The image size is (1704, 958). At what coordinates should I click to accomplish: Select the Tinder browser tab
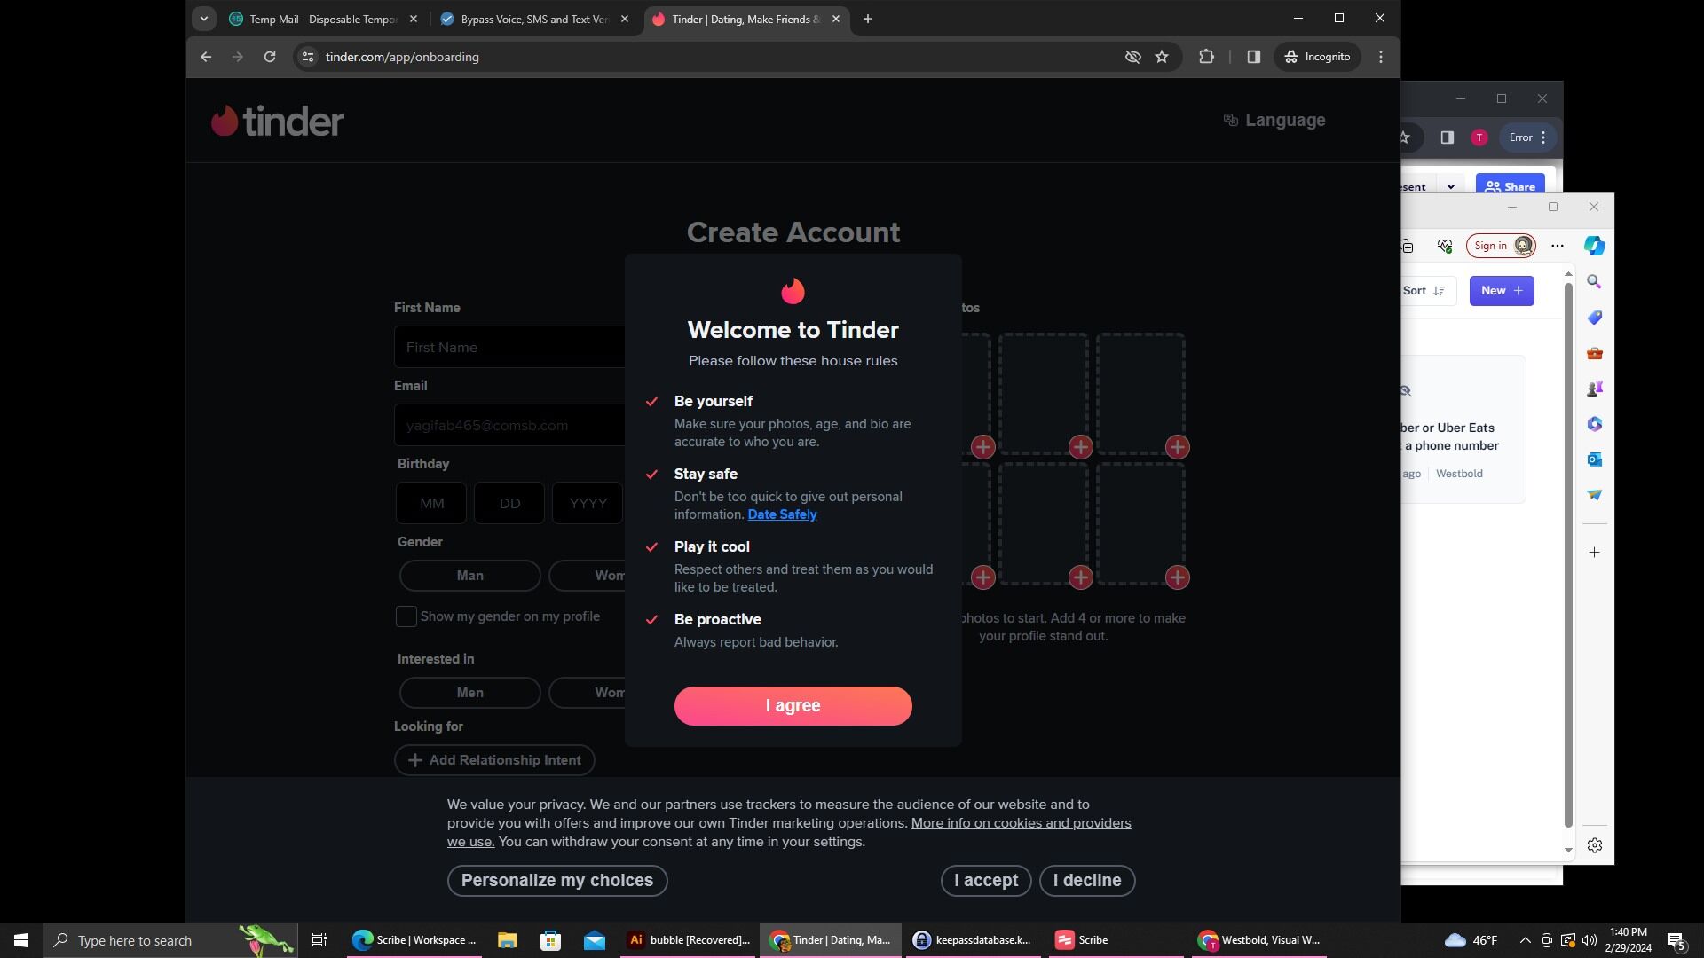(745, 19)
